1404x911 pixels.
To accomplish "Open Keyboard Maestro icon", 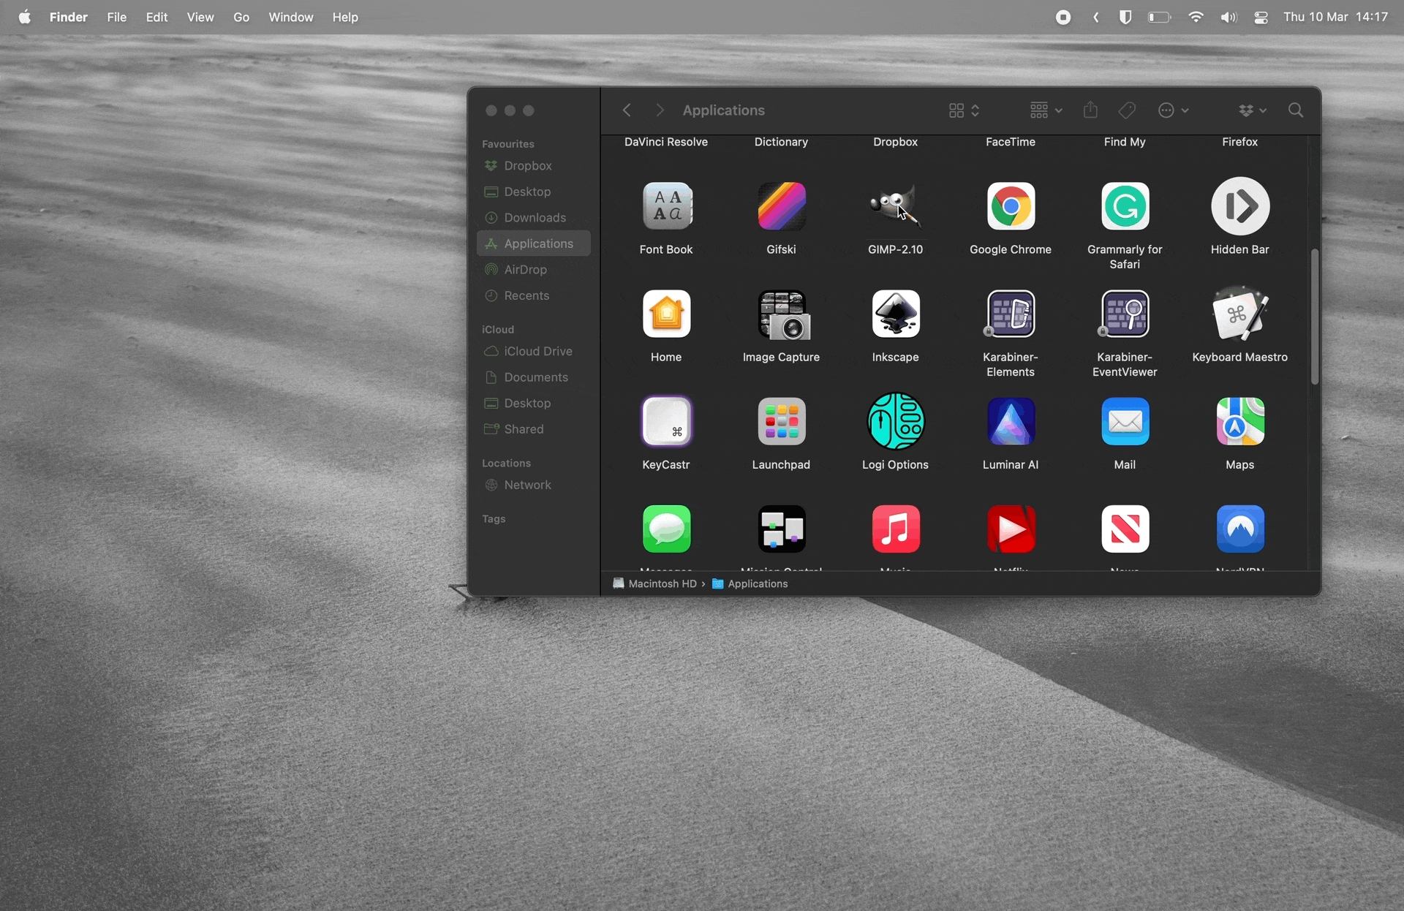I will coord(1240,314).
